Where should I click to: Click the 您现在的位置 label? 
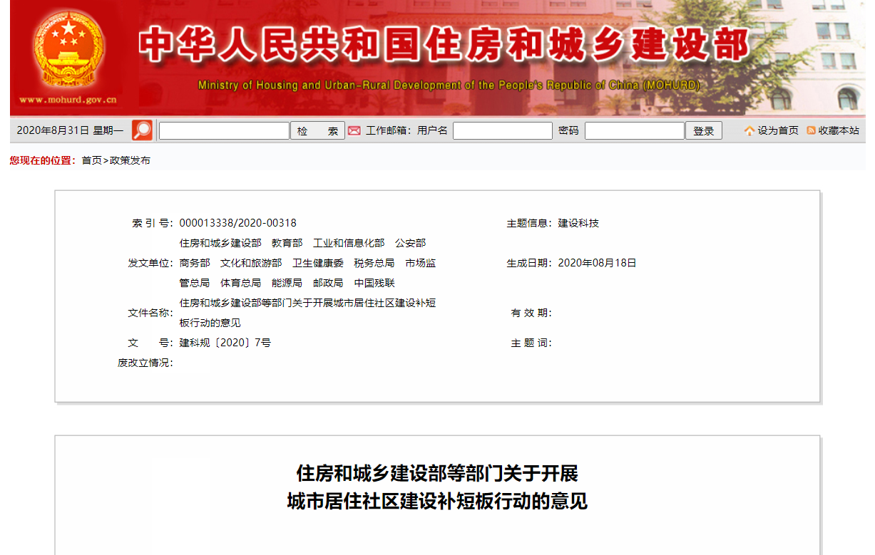point(42,161)
